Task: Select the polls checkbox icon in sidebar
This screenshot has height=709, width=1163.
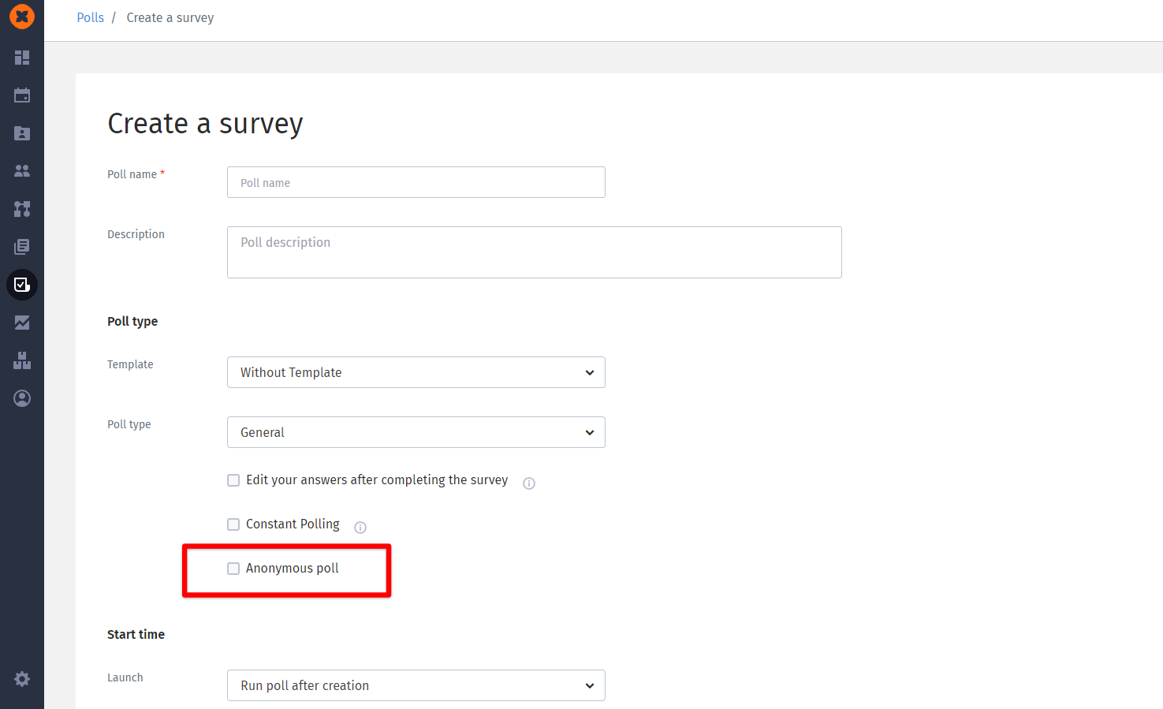Action: (22, 285)
